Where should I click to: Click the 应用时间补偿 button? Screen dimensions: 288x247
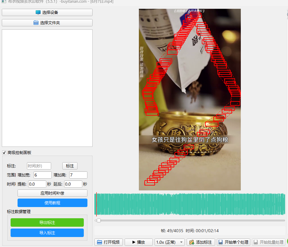[52, 193]
